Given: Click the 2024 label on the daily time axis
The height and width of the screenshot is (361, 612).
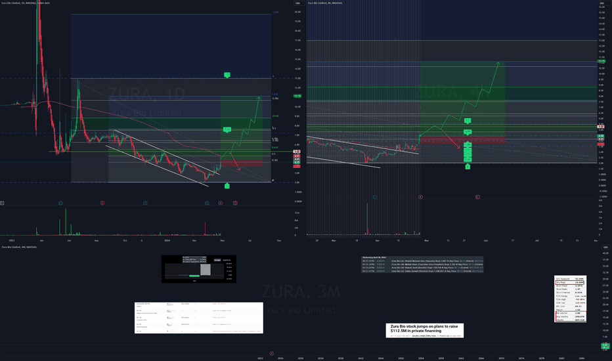Looking at the screenshot, I should (167, 240).
